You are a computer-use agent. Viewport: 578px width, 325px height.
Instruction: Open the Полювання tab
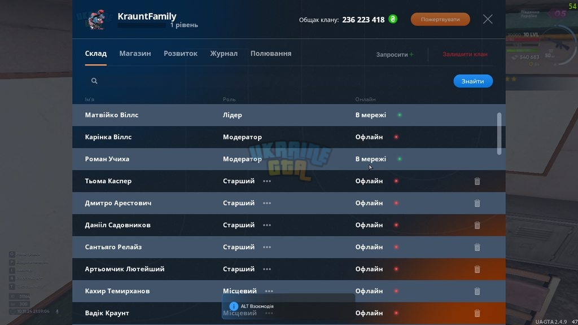(271, 54)
